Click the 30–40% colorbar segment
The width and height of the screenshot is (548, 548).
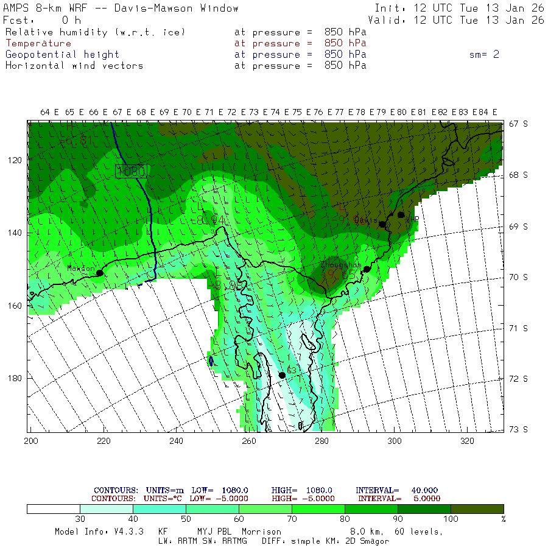click(107, 509)
